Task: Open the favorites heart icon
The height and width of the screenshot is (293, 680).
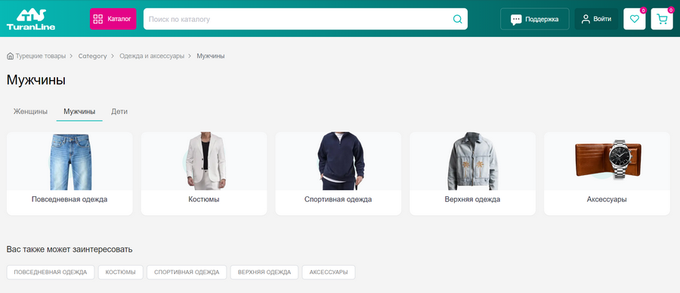Action: tap(635, 19)
